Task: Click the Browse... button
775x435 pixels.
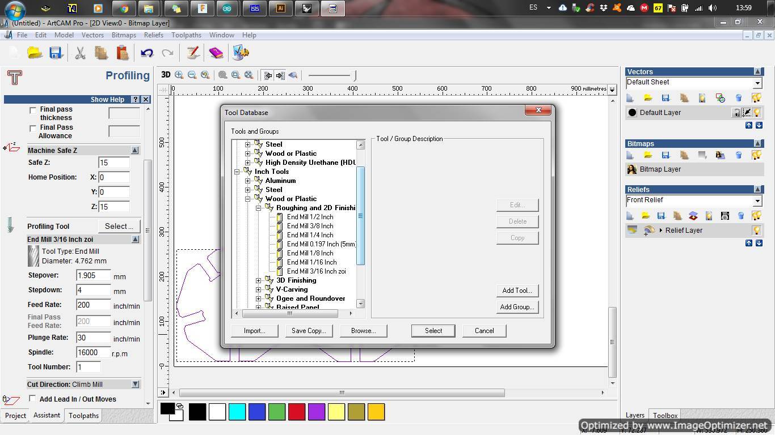Action: coord(363,331)
